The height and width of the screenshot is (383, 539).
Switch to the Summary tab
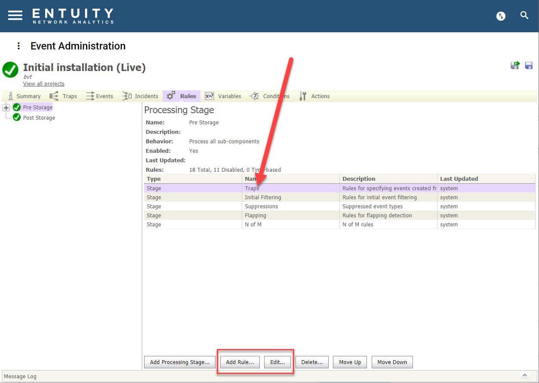tap(25, 96)
